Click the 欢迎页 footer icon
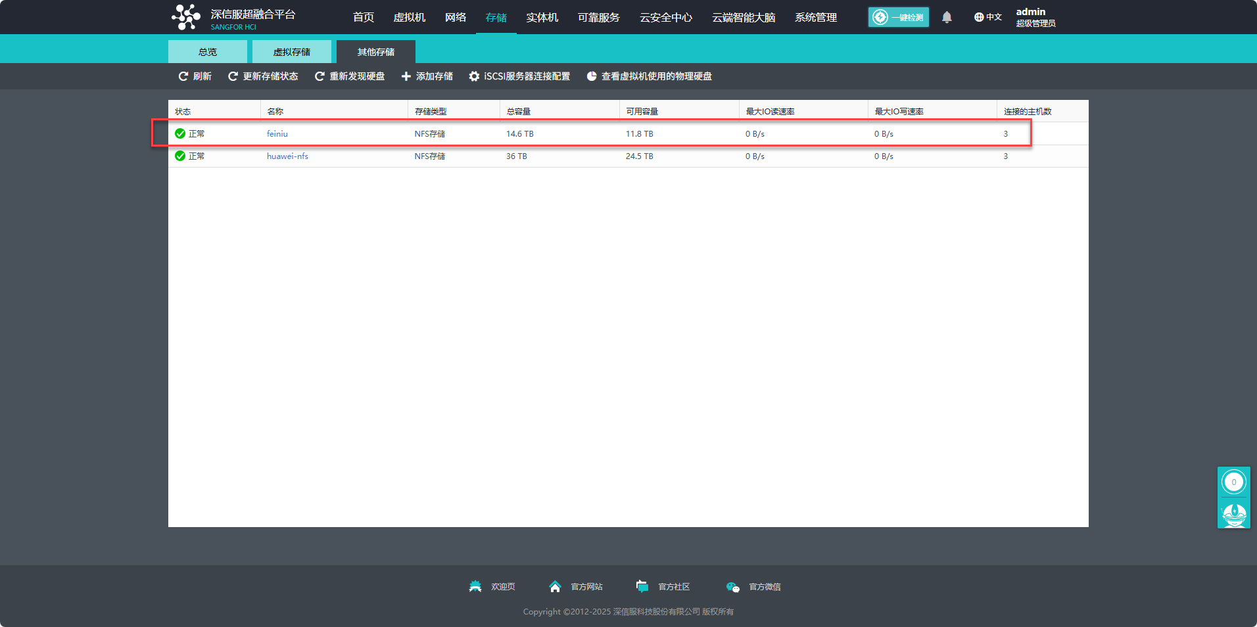The height and width of the screenshot is (627, 1257). 475,586
